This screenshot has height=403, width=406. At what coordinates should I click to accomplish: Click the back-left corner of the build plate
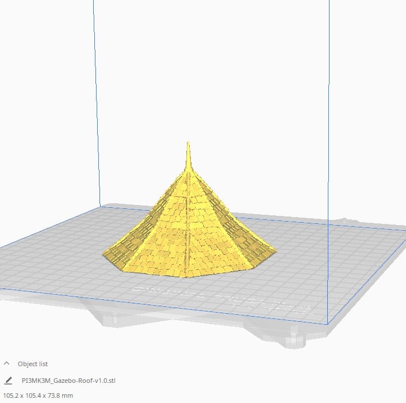[102, 206]
